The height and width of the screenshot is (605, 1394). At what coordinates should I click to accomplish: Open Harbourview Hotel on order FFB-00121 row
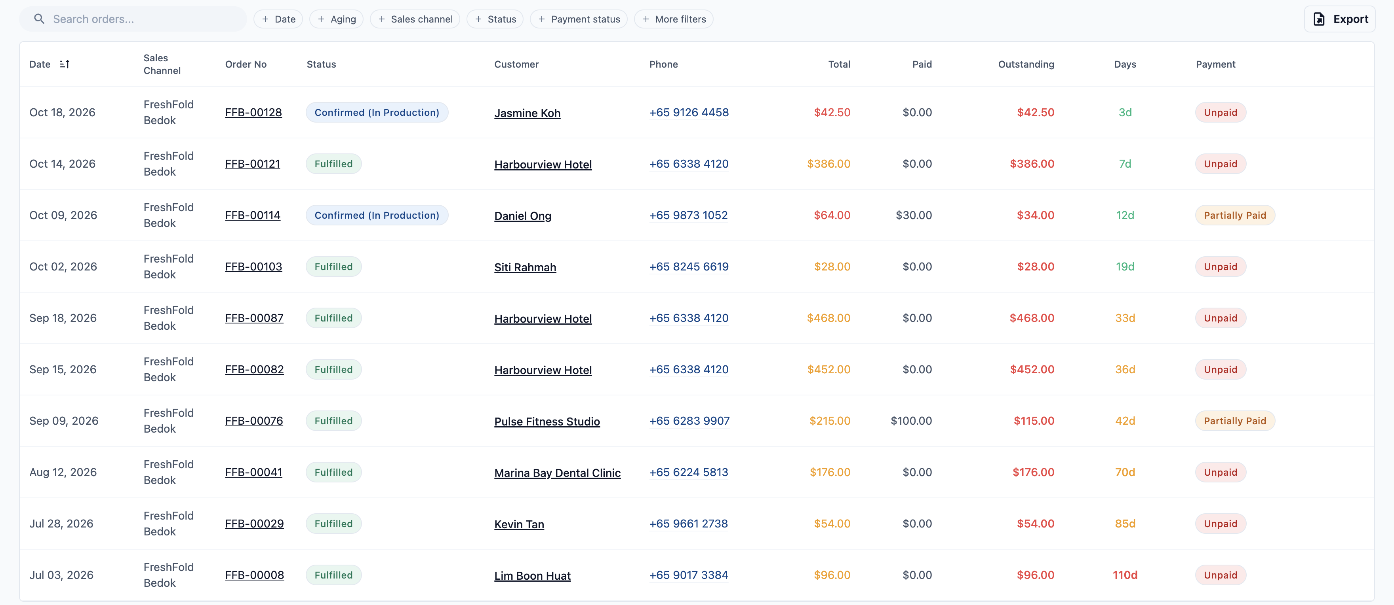pyautogui.click(x=543, y=164)
